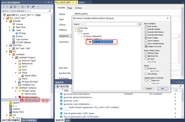Click the Search field in Attach Variable dialog
This screenshot has width=185, height=122.
pos(112,24)
